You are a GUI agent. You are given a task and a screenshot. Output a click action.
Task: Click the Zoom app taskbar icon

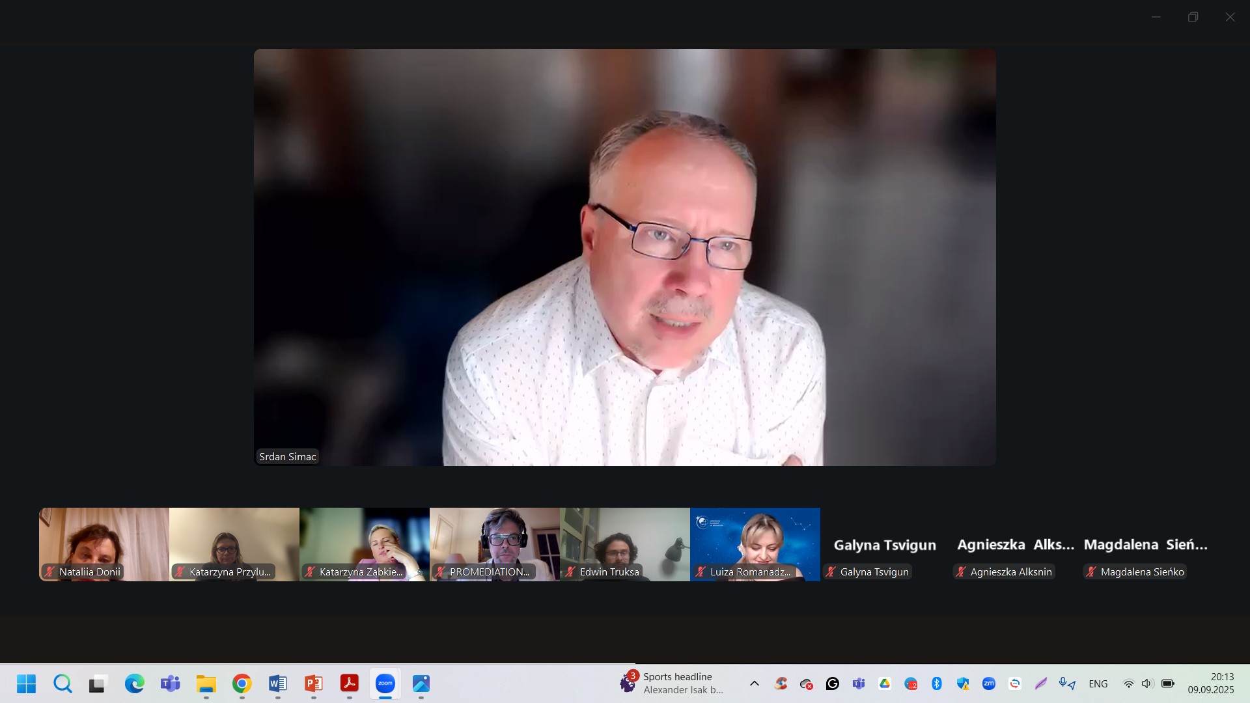[x=385, y=683]
